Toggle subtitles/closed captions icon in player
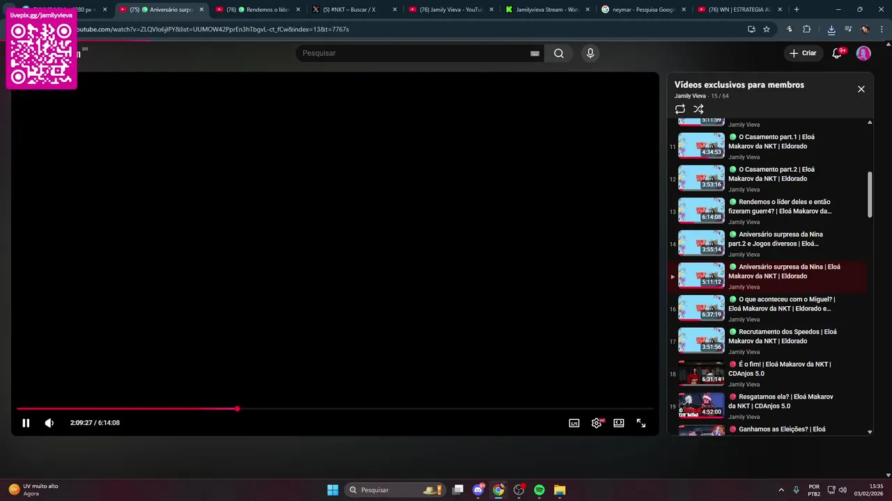 (x=574, y=422)
